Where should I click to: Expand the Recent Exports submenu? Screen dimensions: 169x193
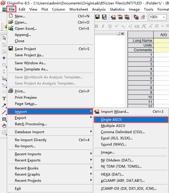pos(50,160)
